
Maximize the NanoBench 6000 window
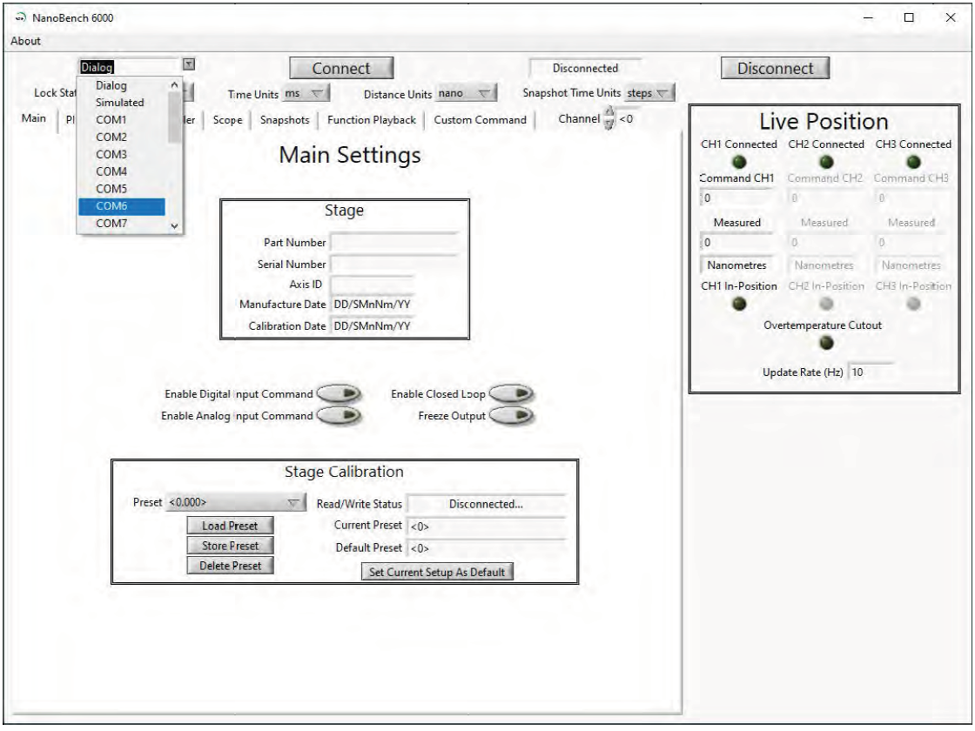pos(909,17)
